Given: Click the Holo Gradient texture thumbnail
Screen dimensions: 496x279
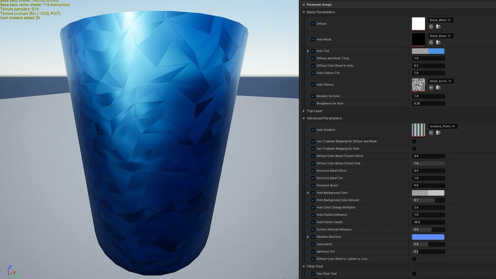Looking at the screenshot, I should click(418, 130).
